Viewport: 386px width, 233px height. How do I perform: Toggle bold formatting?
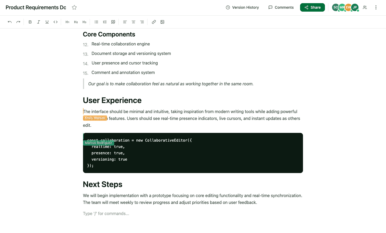click(x=30, y=22)
